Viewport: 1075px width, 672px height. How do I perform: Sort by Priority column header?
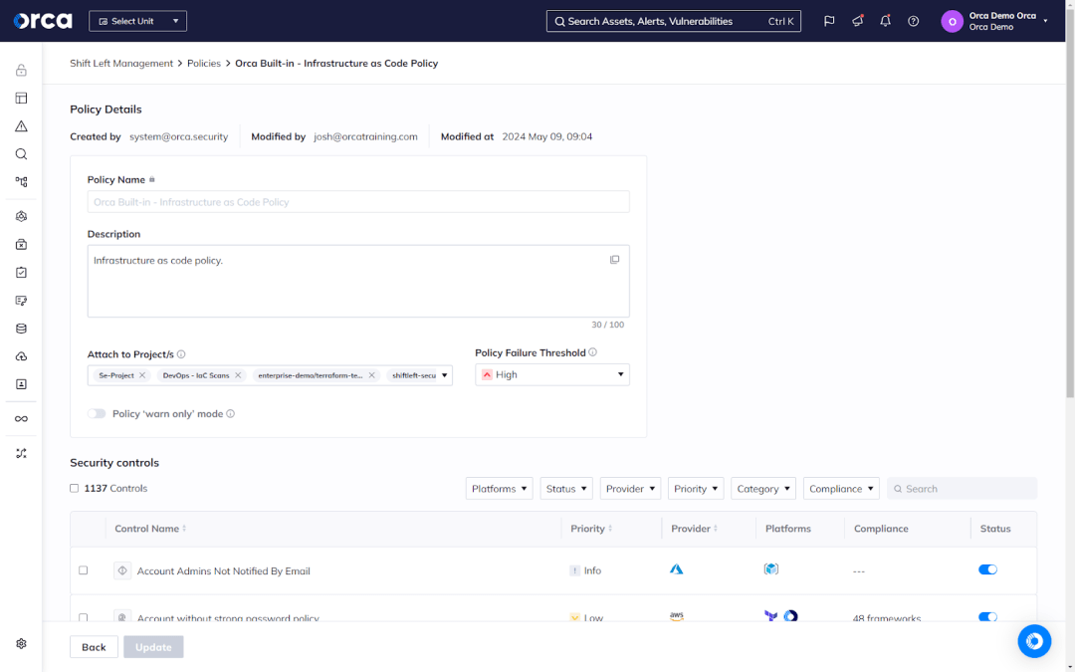[591, 529]
